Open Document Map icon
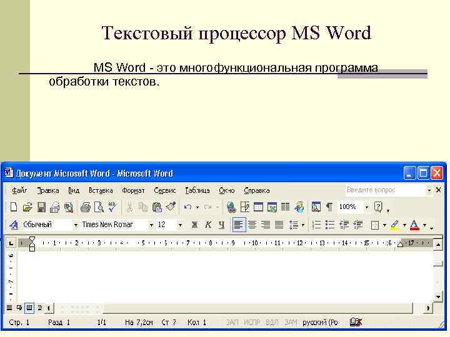This screenshot has height=337, width=450. click(x=316, y=207)
